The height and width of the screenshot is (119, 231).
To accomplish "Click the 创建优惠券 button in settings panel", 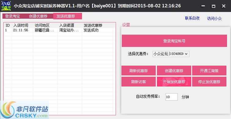I will click(x=174, y=71).
